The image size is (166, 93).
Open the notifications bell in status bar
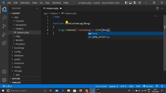(162, 86)
